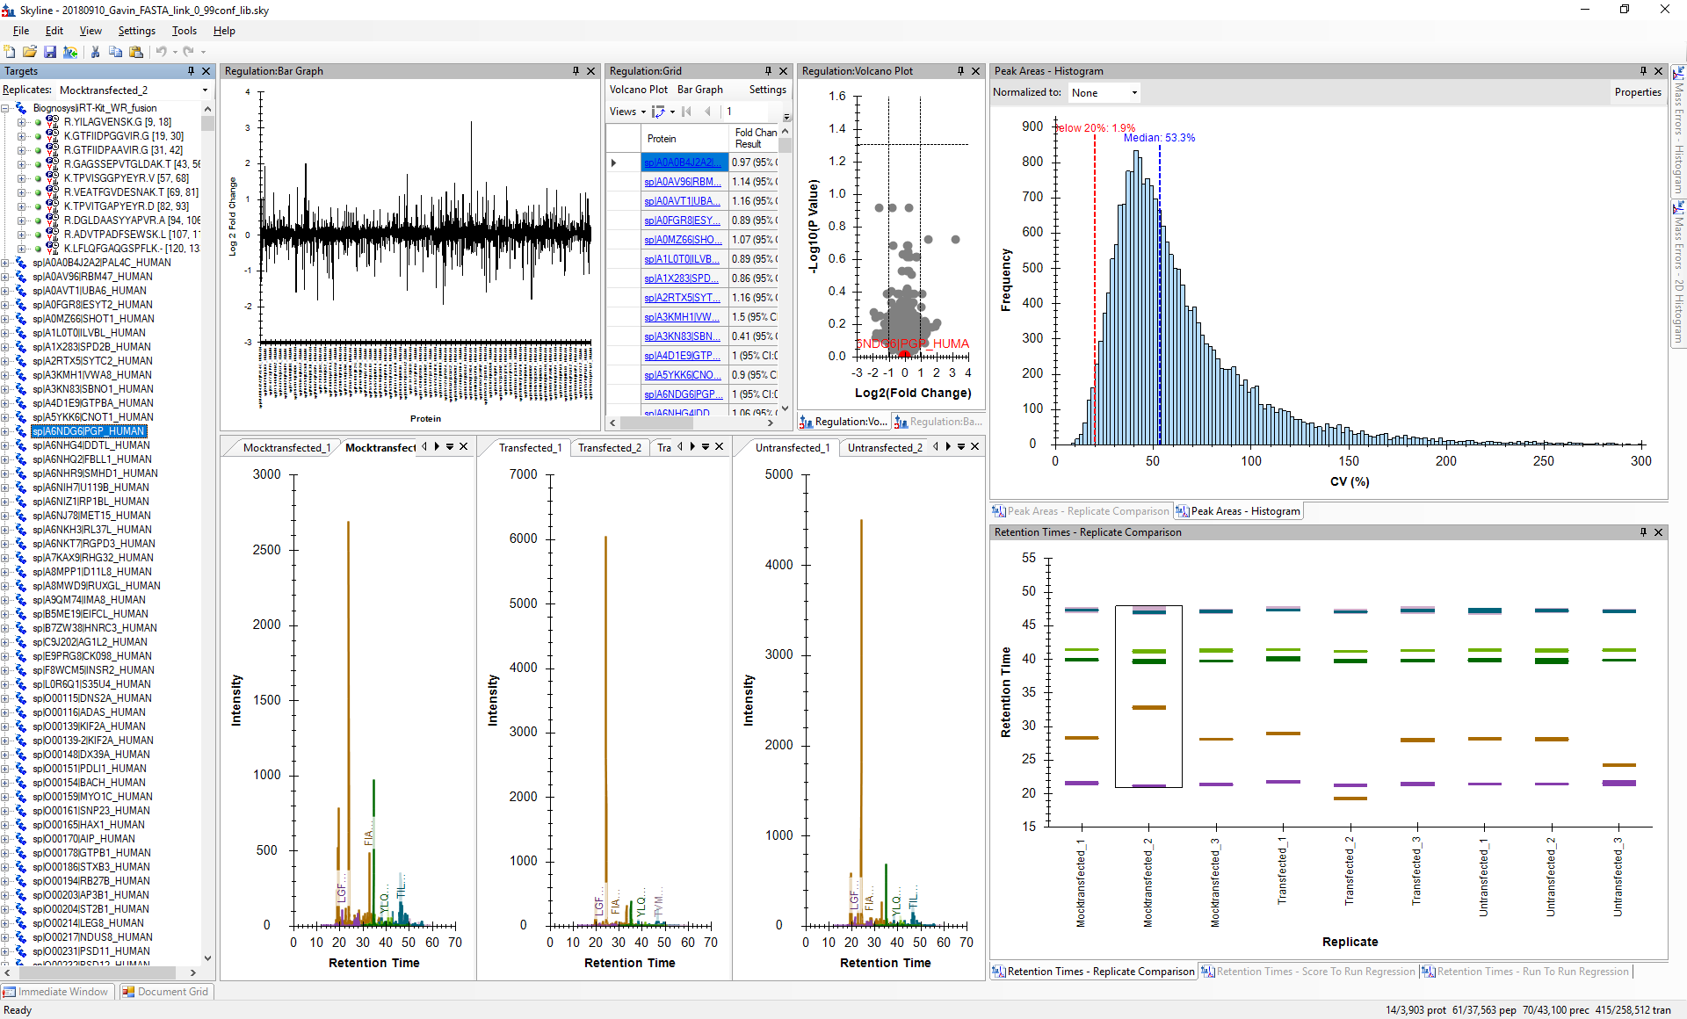Click the New Document toolbar icon
This screenshot has width=1687, height=1019.
click(x=10, y=52)
